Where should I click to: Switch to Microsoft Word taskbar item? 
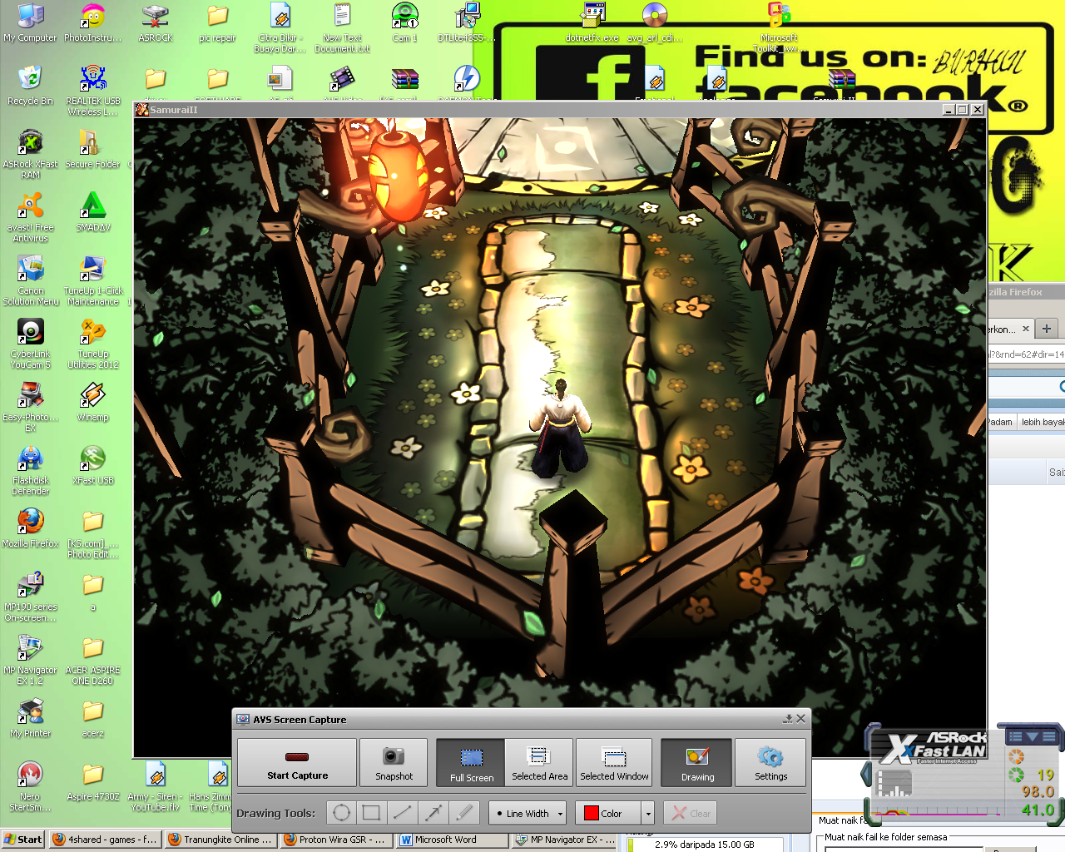(452, 840)
